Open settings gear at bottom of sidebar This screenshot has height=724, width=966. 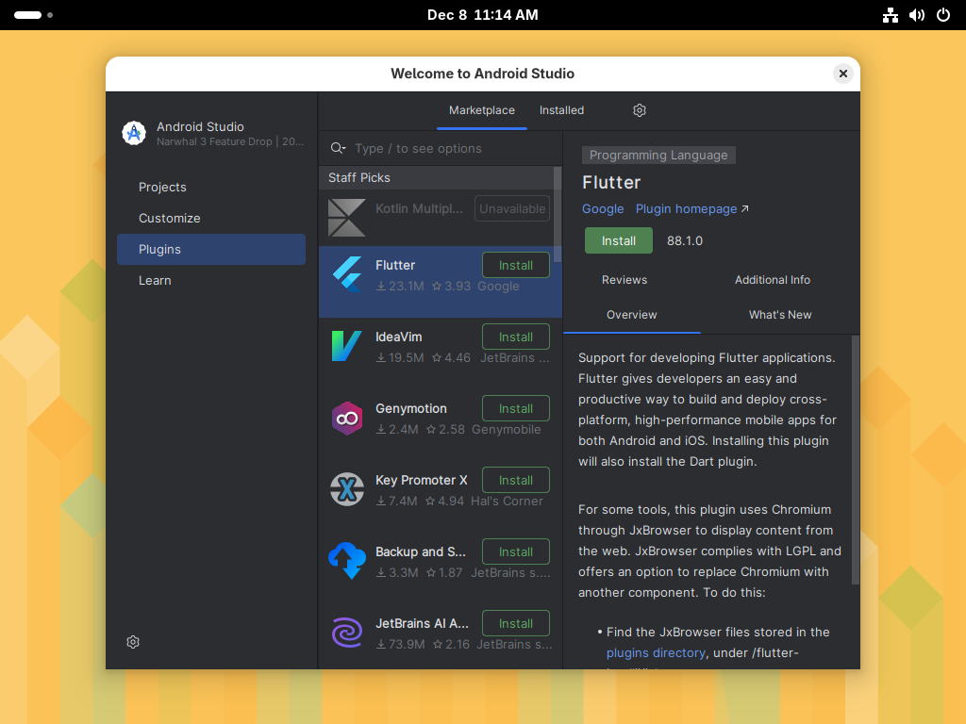[x=133, y=642]
